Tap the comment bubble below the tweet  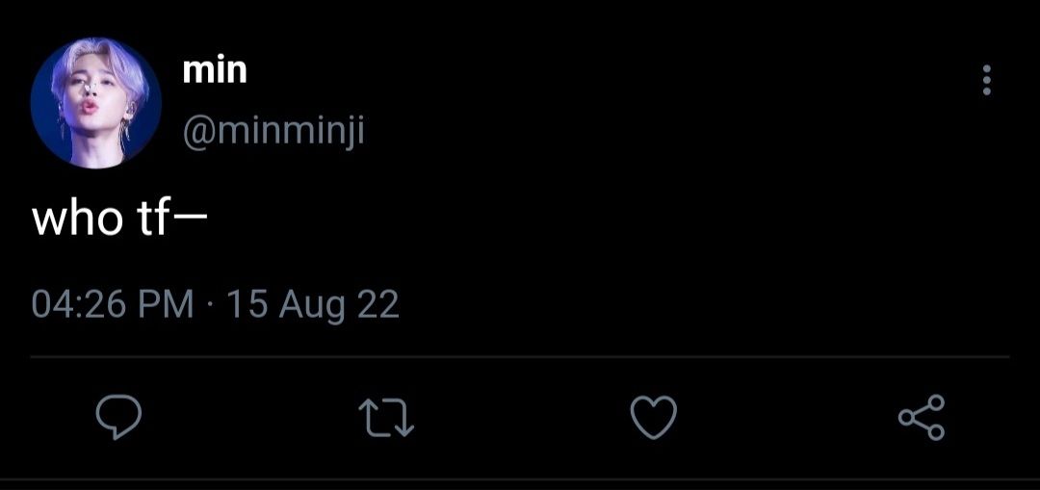118,417
